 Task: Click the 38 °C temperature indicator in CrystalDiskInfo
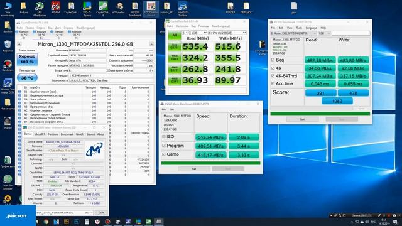click(27, 78)
